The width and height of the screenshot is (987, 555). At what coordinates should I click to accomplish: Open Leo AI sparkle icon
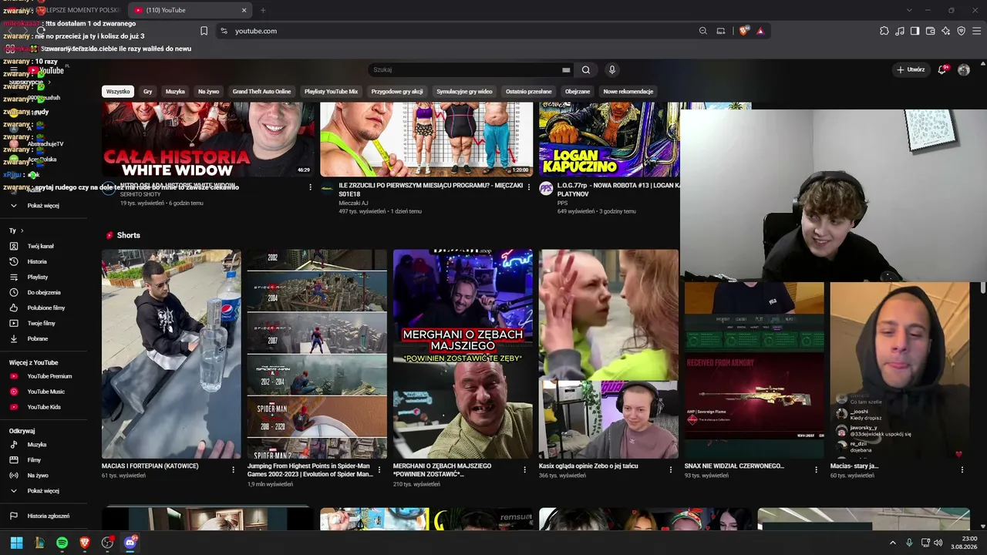pos(946,31)
